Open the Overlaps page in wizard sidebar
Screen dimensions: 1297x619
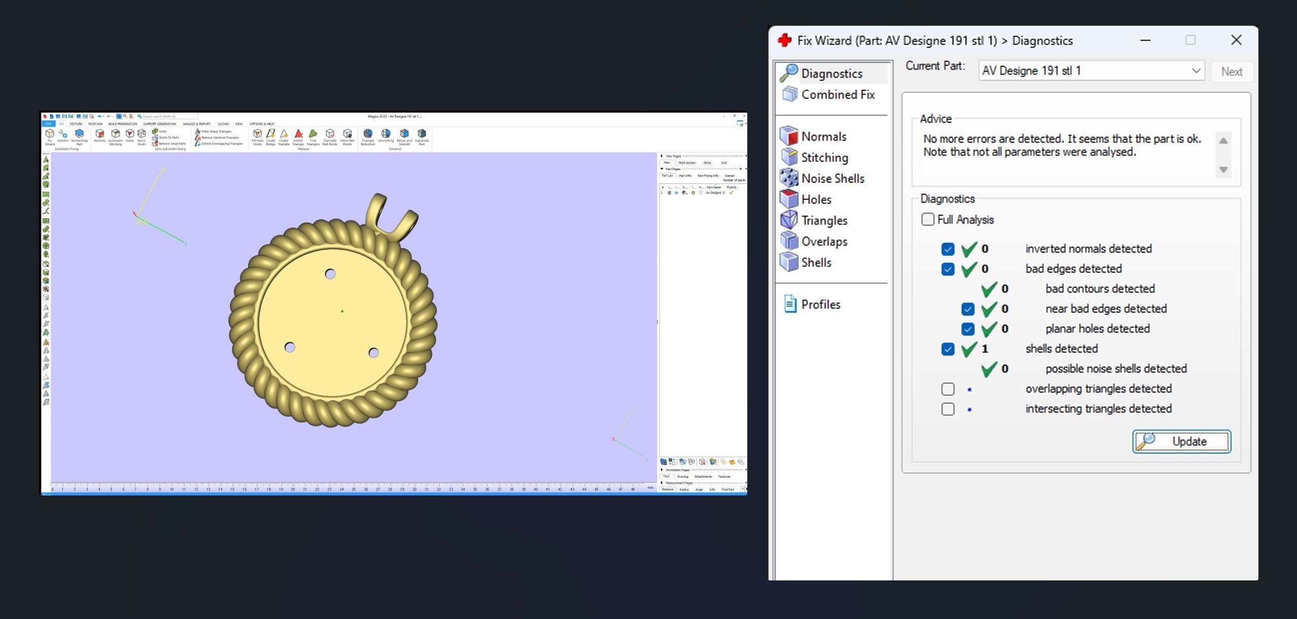point(824,242)
